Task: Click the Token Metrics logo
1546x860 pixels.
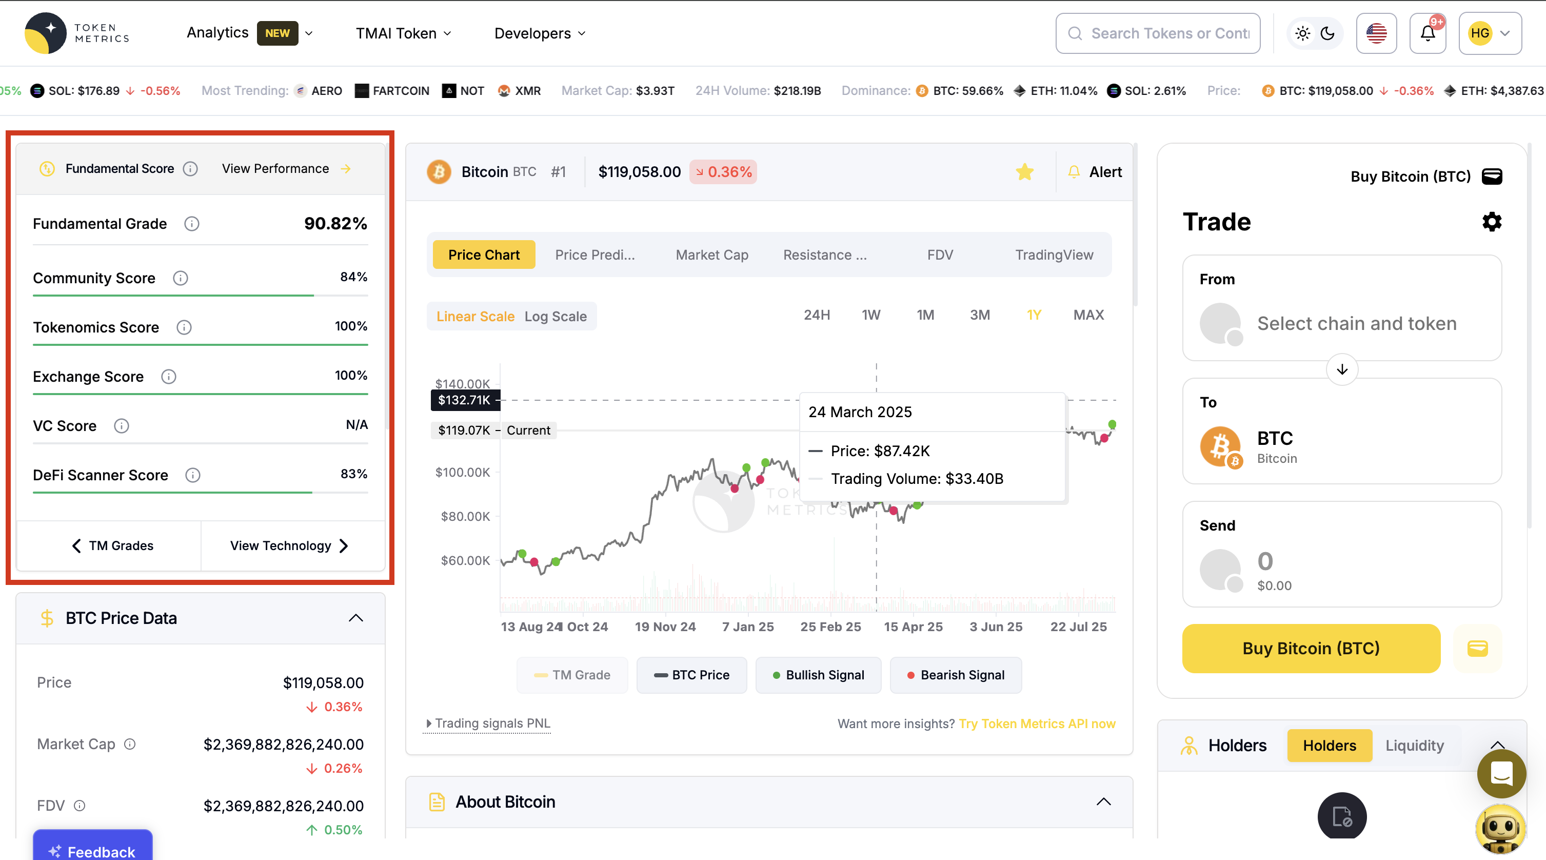Action: [x=77, y=33]
